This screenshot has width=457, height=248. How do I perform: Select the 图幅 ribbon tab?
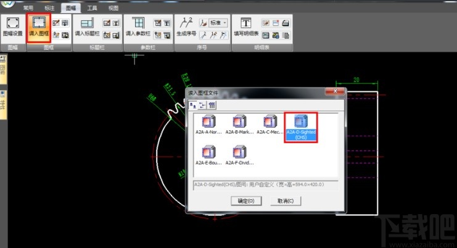tap(71, 8)
